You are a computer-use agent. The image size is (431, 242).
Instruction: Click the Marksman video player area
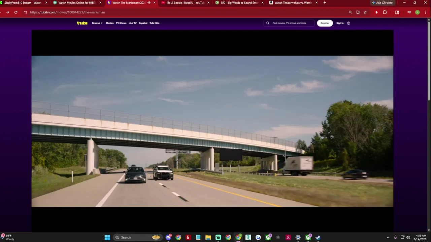[x=212, y=131]
